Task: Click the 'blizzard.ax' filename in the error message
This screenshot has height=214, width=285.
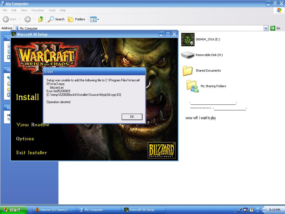Action: point(57,87)
